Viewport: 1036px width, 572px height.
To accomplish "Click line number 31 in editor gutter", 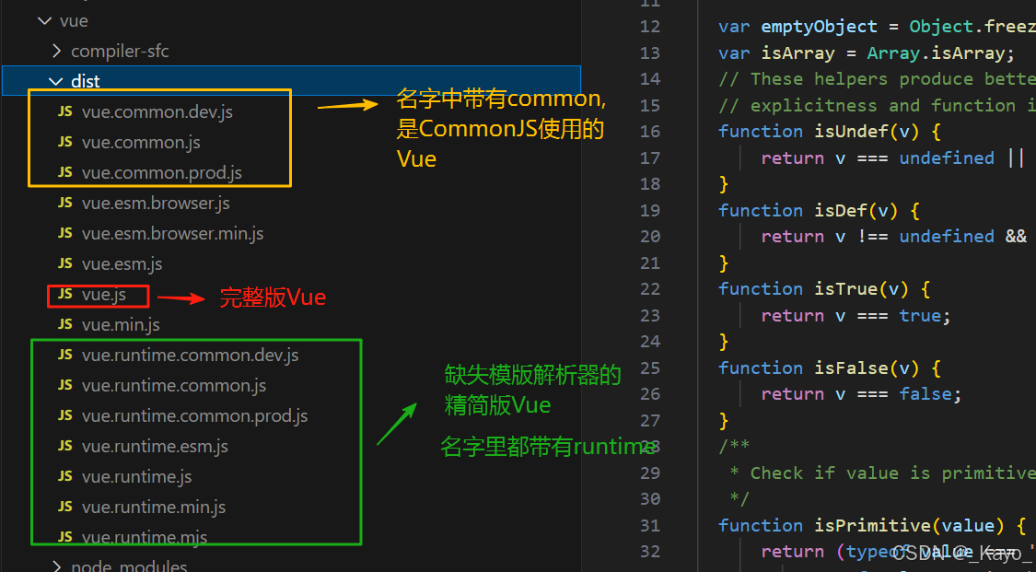I will [x=650, y=526].
